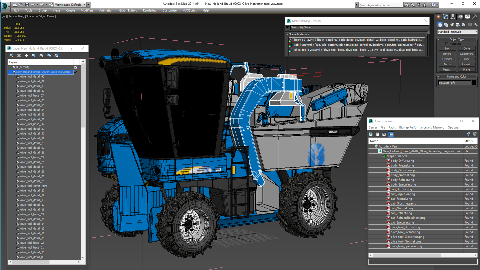Open the Motion command panel tab
The width and height of the screenshot is (480, 270).
[x=460, y=17]
